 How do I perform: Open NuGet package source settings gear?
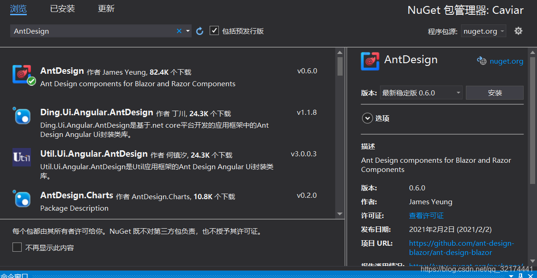click(x=518, y=31)
